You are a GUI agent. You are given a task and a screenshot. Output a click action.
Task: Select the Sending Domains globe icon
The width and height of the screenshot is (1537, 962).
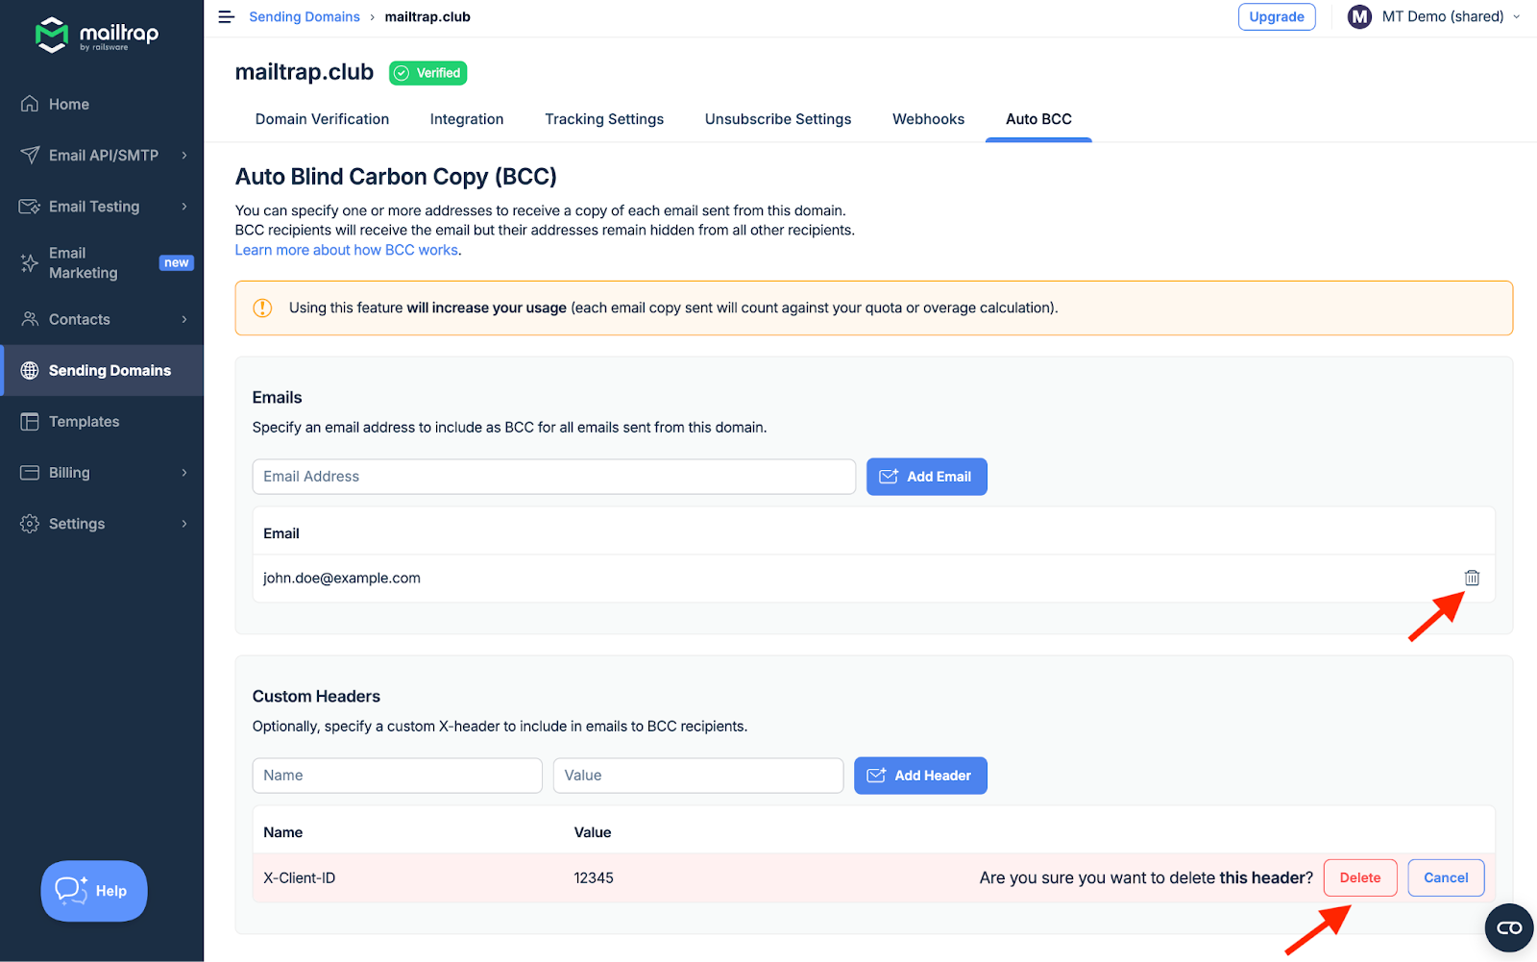[x=29, y=370]
